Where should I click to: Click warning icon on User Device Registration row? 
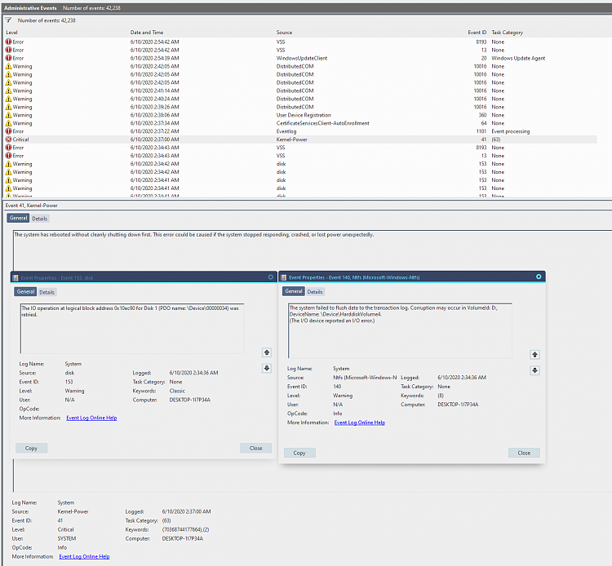[x=9, y=115]
